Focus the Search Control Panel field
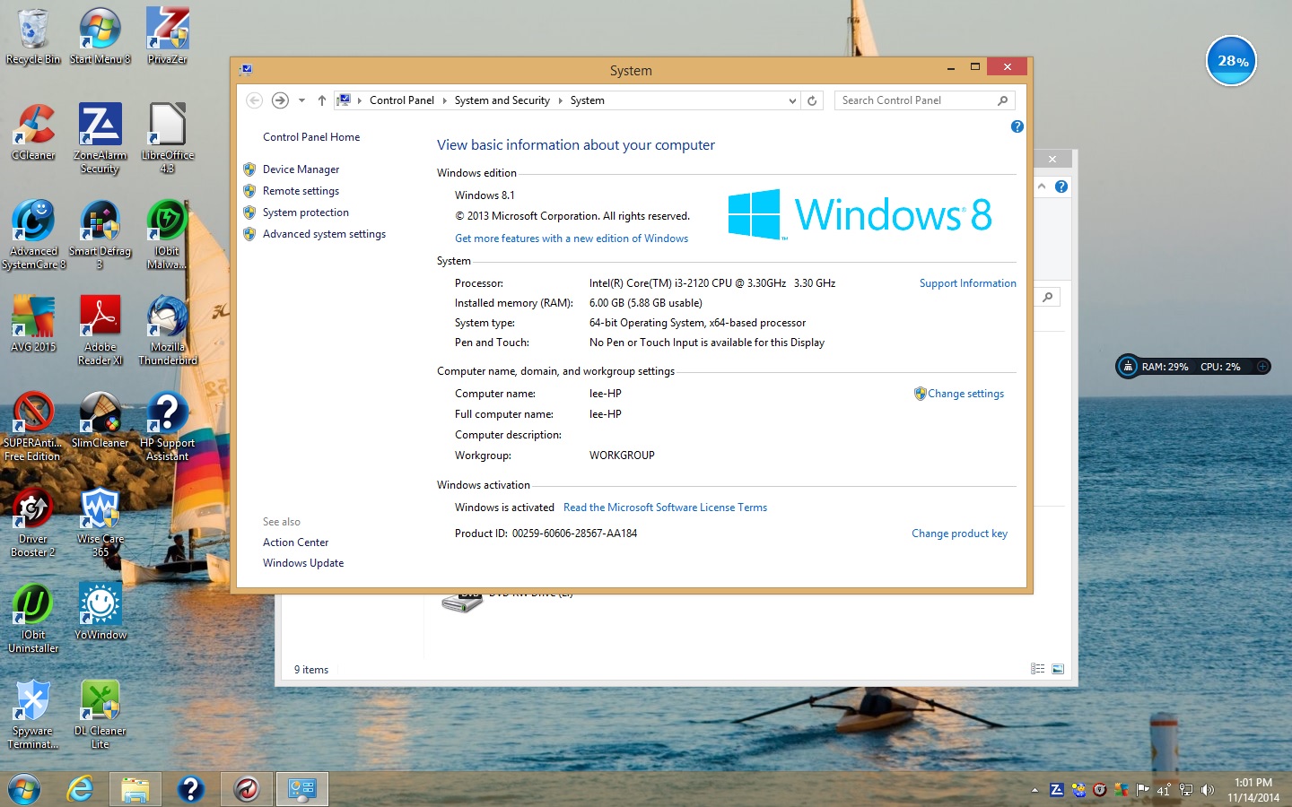 915,100
